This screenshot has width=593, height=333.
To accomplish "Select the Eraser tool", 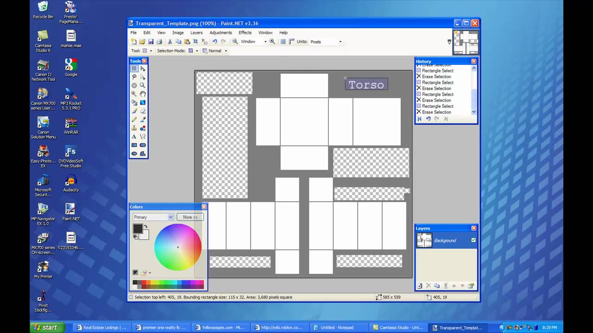I will [143, 111].
